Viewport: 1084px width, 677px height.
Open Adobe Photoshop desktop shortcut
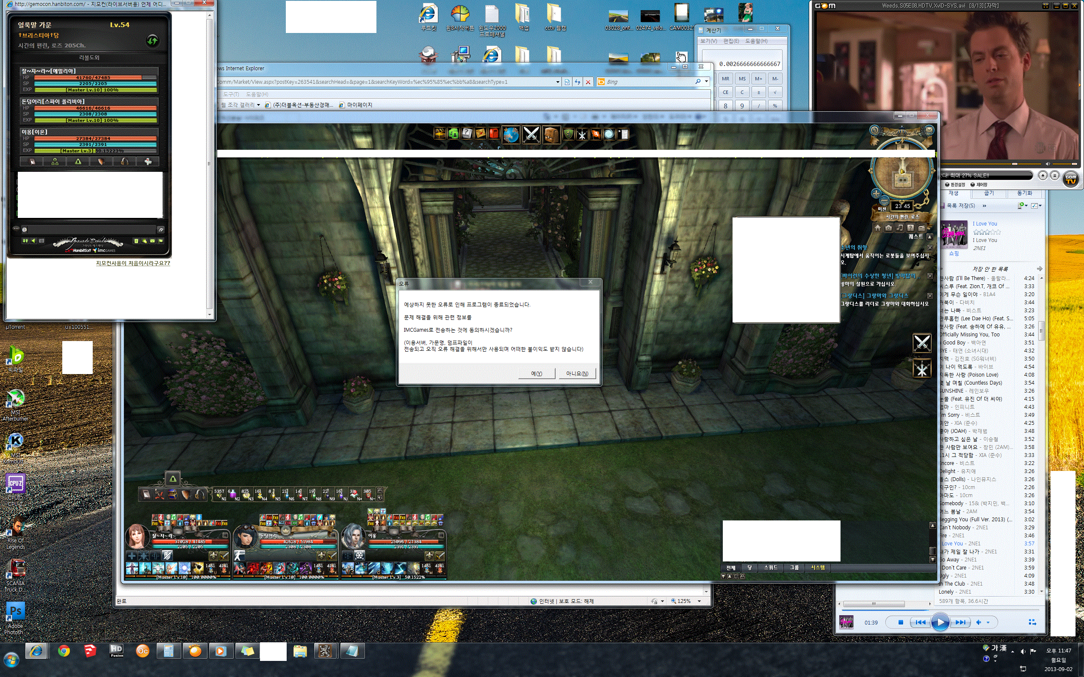[x=15, y=618]
